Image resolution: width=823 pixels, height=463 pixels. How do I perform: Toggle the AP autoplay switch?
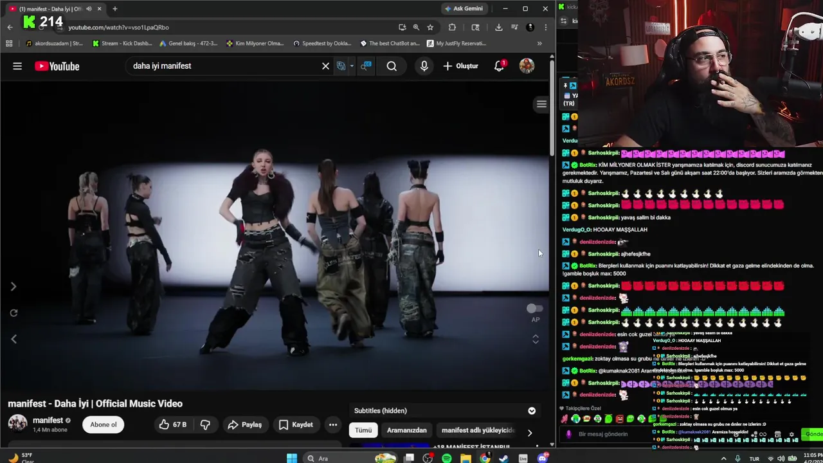point(534,309)
